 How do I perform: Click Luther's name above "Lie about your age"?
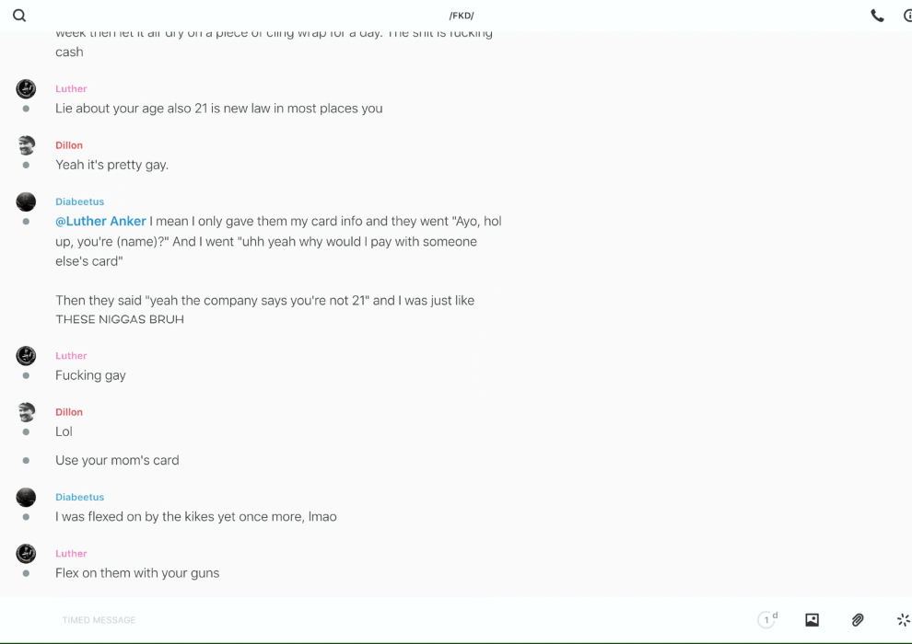coord(71,89)
